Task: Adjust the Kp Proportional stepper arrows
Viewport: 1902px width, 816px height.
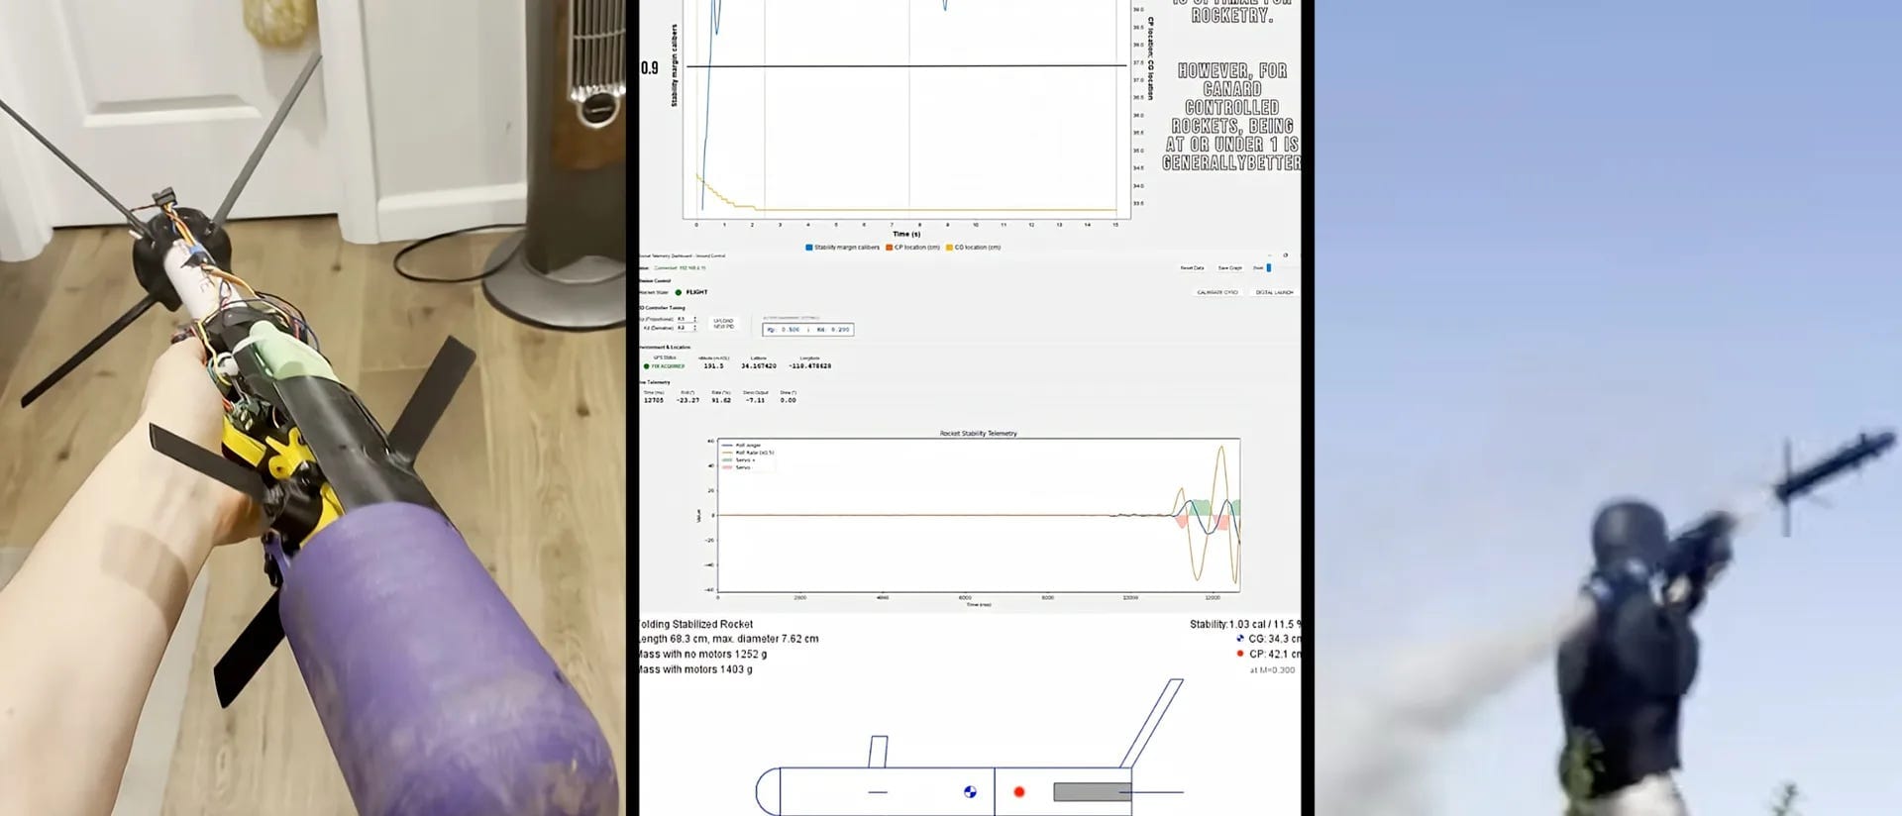Action: [x=694, y=319]
